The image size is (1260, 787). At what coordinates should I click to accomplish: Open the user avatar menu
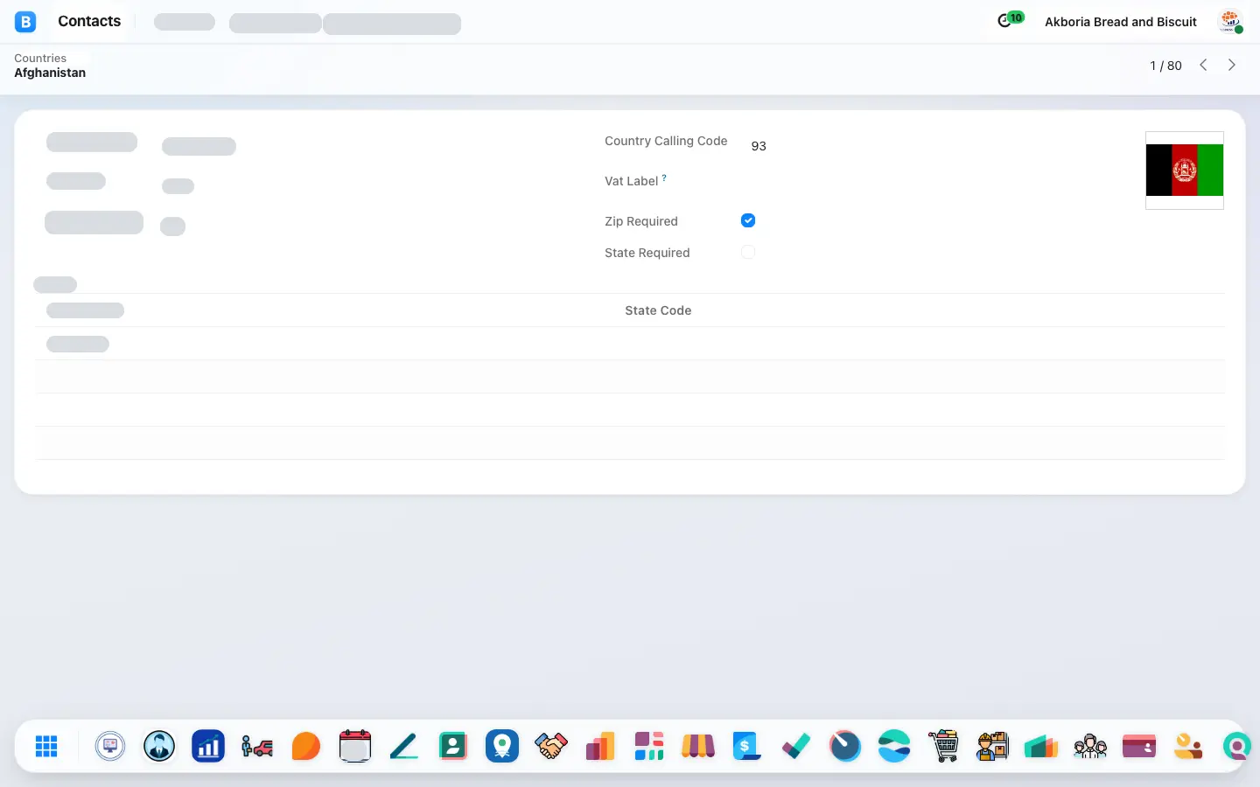[x=1231, y=22]
